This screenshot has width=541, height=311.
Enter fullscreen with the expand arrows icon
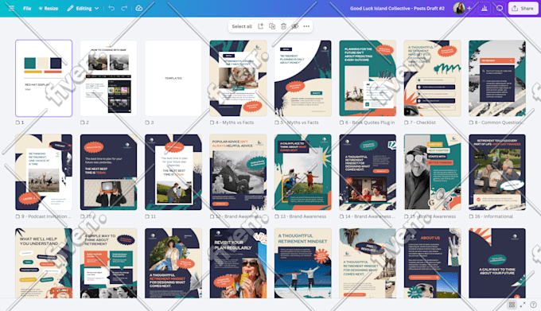[523, 305]
